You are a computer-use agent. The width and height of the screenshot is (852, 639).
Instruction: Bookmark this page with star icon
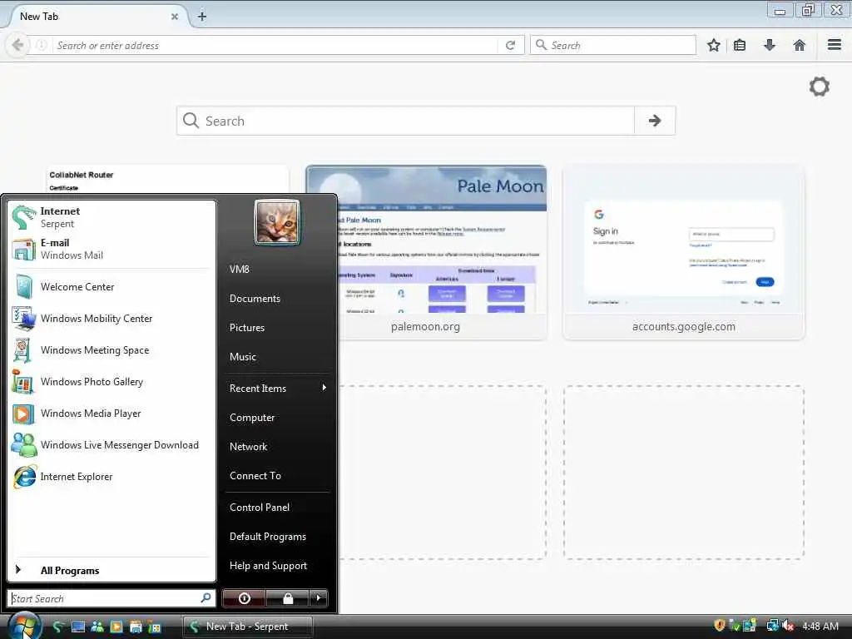713,45
